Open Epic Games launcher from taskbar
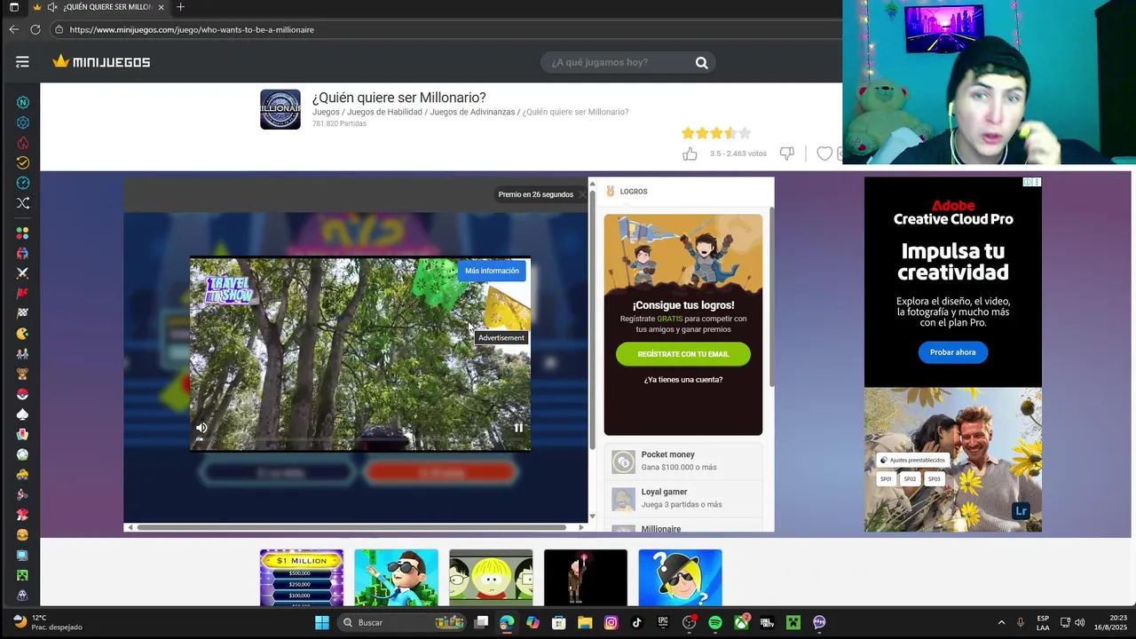 pos(663,622)
